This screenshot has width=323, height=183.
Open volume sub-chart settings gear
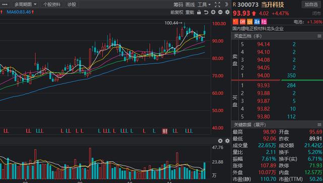click(x=227, y=141)
